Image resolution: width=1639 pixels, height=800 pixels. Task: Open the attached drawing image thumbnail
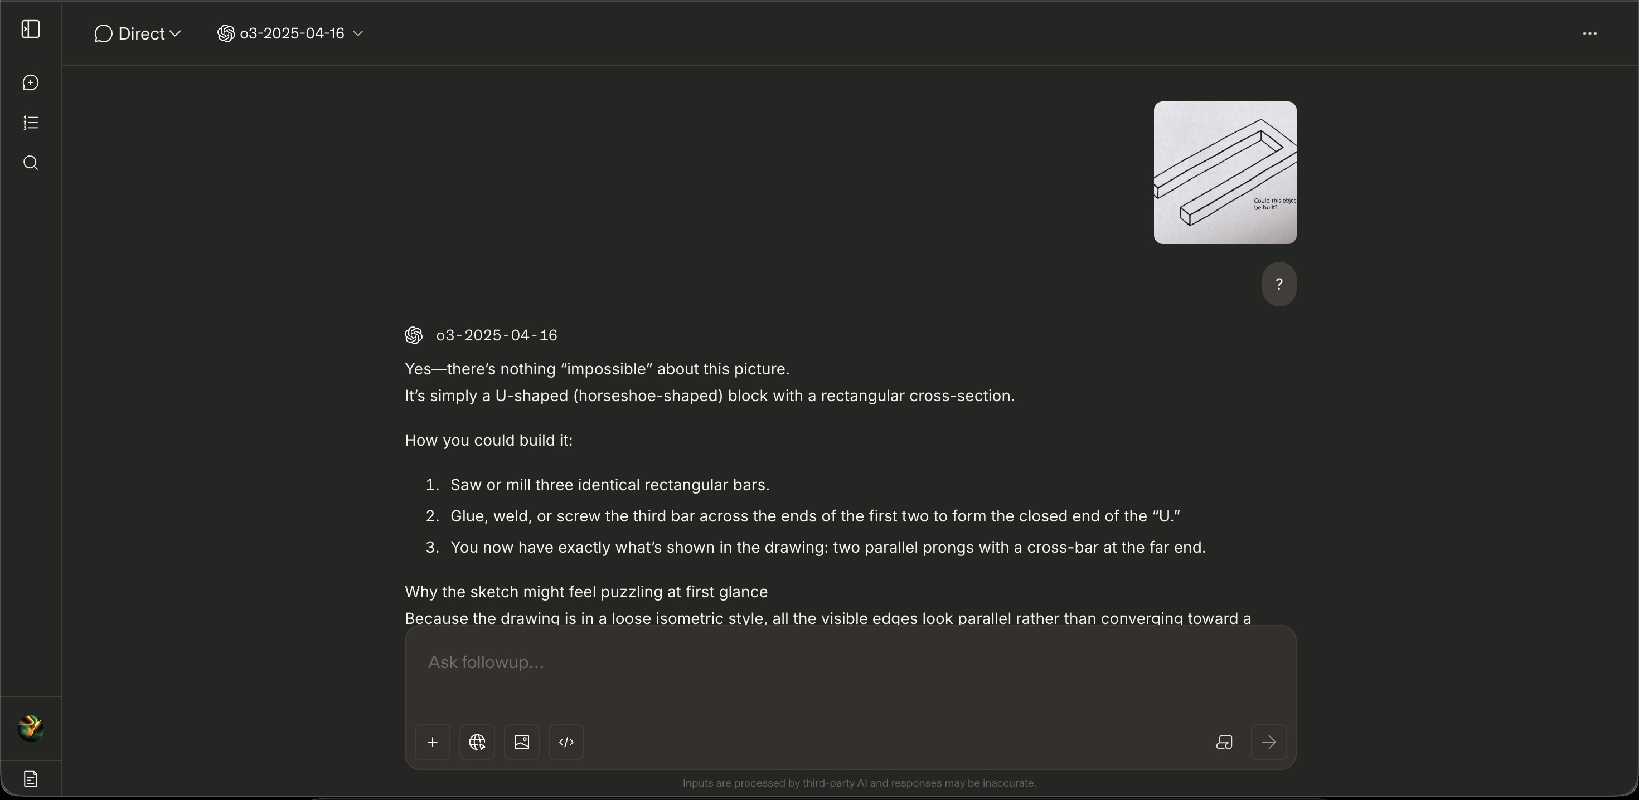click(x=1225, y=172)
